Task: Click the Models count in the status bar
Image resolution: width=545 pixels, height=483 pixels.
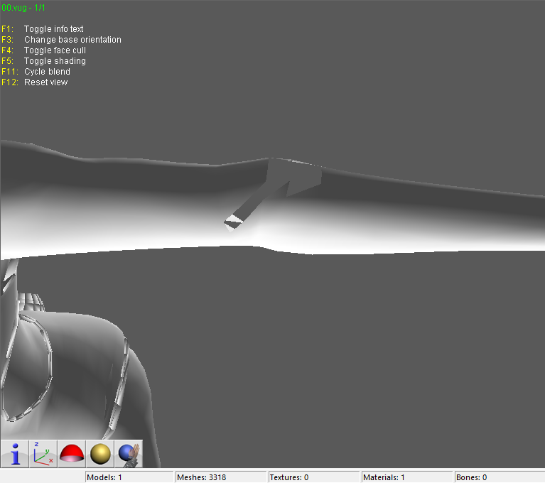Action: (x=129, y=477)
